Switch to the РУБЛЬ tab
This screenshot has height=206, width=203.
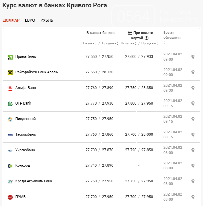click(47, 20)
